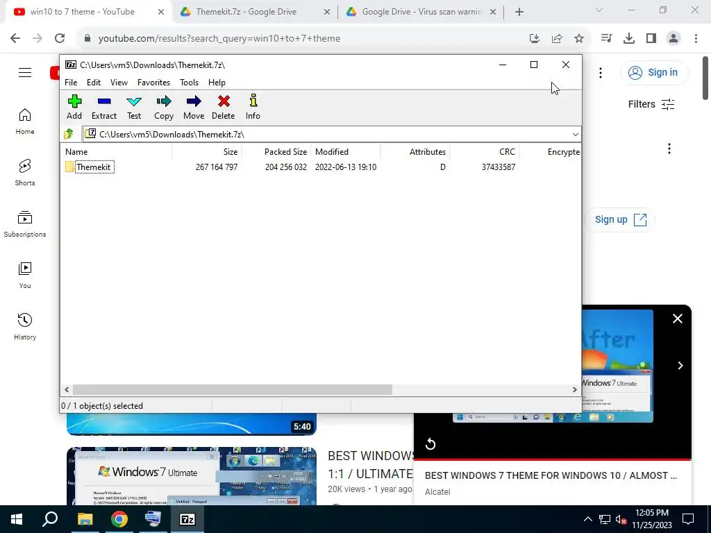Open the Tools menu in 7-Zip
The height and width of the screenshot is (533, 711).
point(189,83)
